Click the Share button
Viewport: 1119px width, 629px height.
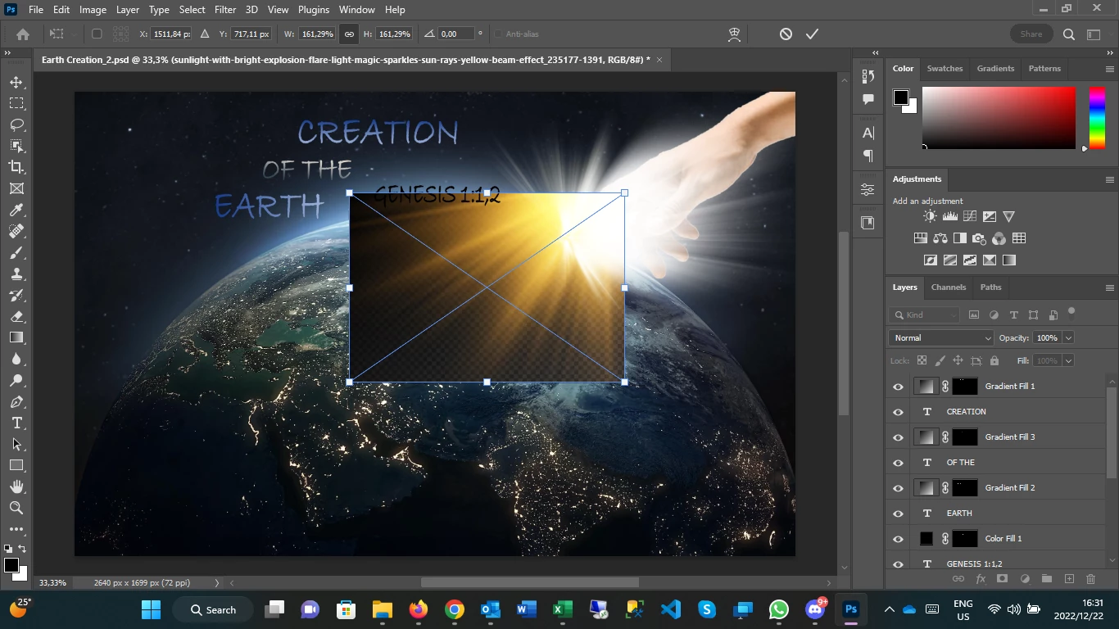tap(1031, 34)
